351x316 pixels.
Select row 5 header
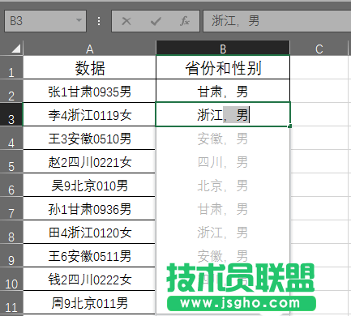11,161
